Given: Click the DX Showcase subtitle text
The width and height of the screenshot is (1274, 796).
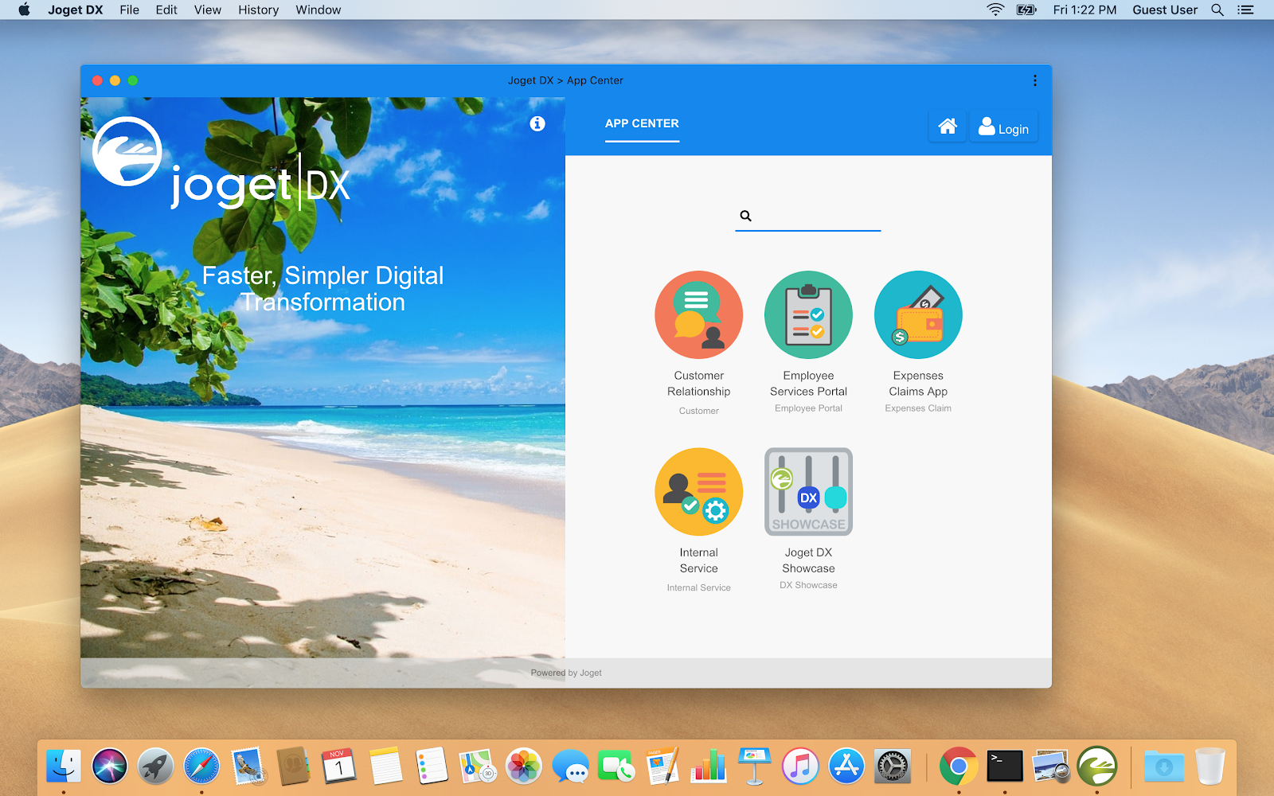Looking at the screenshot, I should pyautogui.click(x=808, y=585).
